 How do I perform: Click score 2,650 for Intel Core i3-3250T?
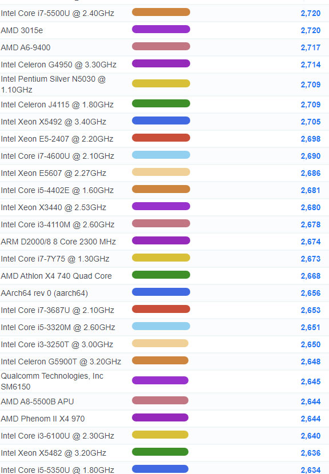coord(311,344)
